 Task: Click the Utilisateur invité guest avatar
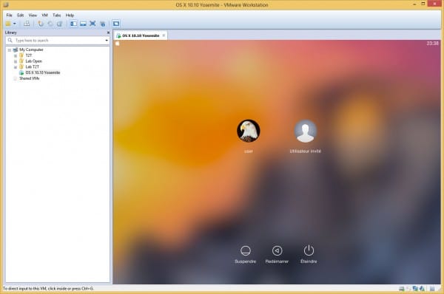point(305,131)
